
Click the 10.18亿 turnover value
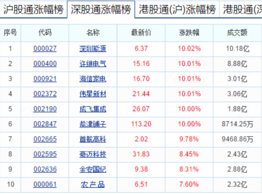point(237,49)
